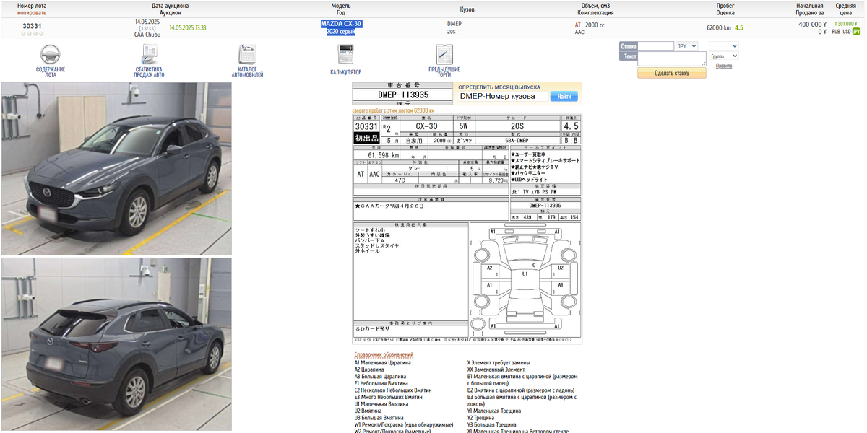Click the 'ОПРЕДЕЛИТЬ МЕСЯЦ ВЫПУСКА' label
The width and height of the screenshot is (867, 433).
(x=499, y=87)
